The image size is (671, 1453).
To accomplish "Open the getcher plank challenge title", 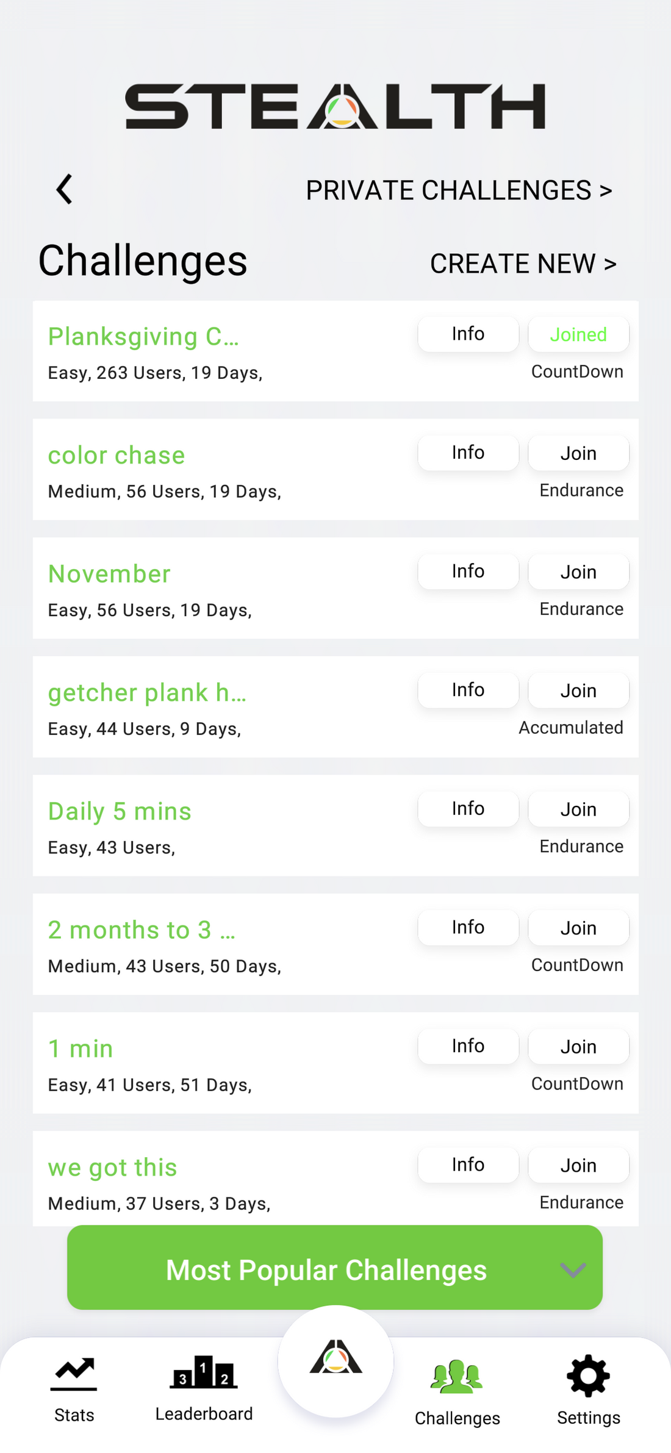I will click(x=147, y=693).
